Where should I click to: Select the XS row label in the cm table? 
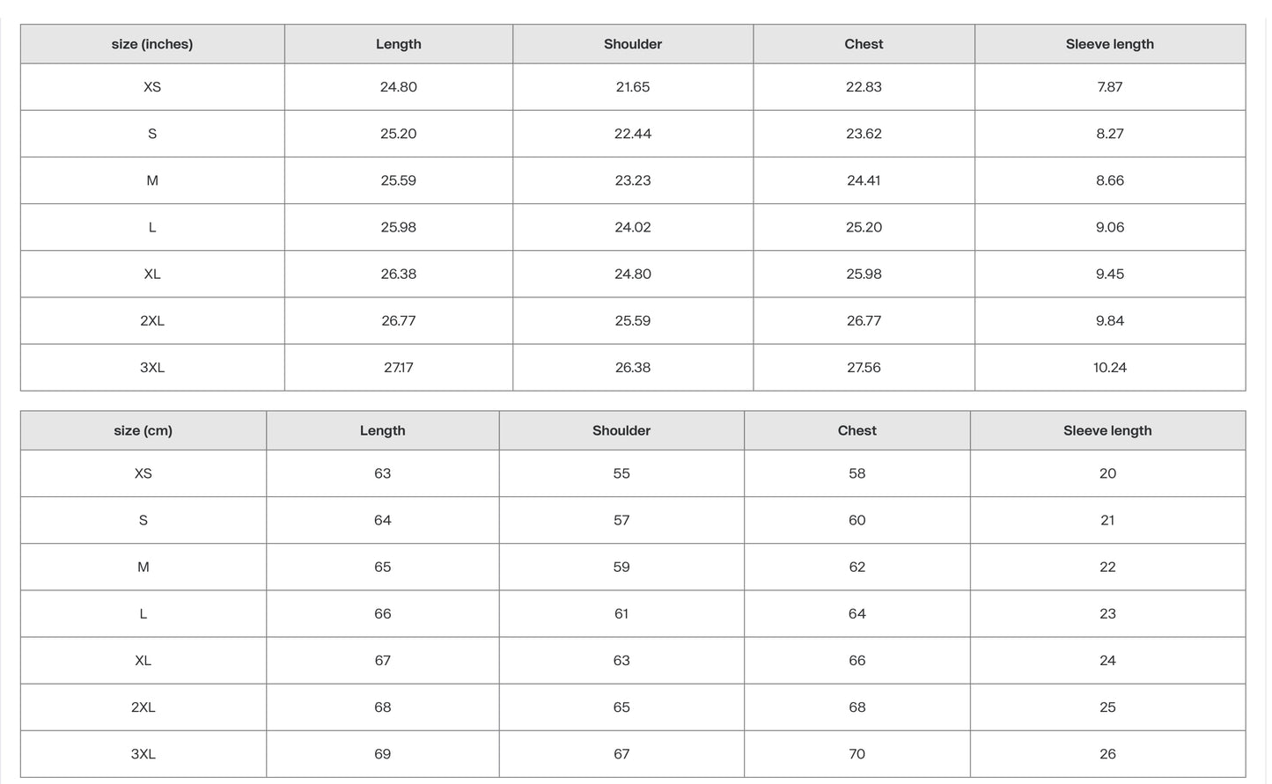tap(143, 473)
